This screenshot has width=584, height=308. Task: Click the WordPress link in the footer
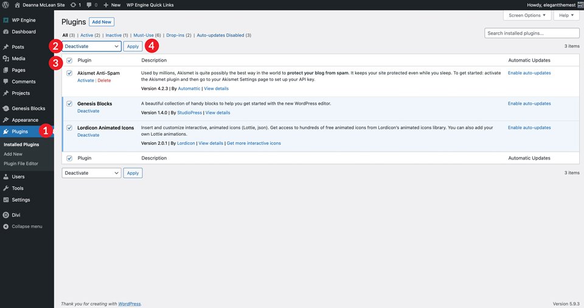pos(129,304)
